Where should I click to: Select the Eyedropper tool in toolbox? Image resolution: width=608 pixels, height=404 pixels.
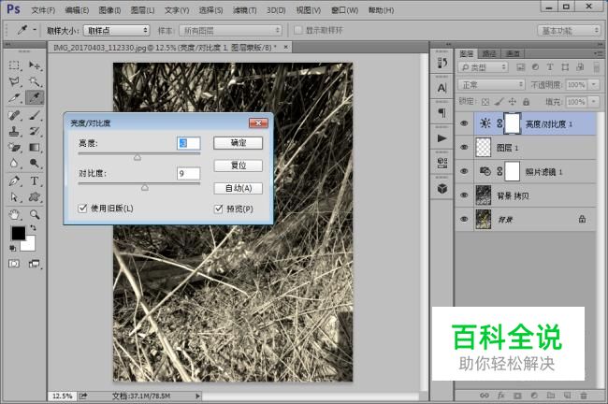click(x=35, y=97)
